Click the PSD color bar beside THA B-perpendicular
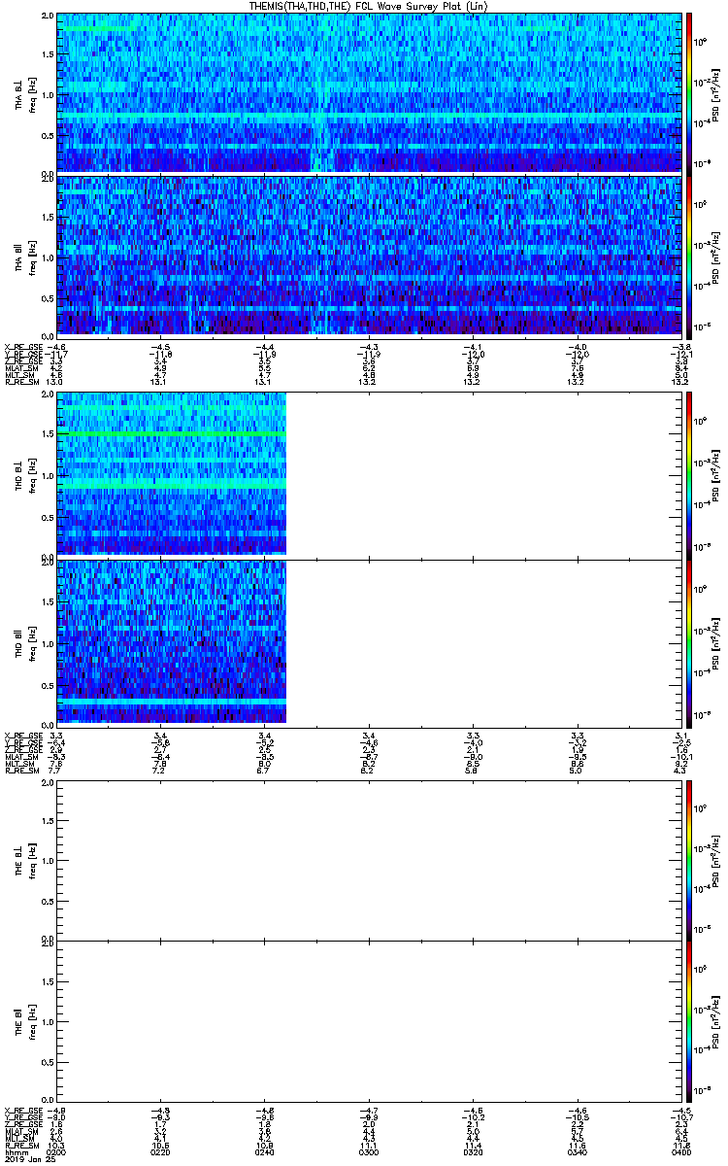 tap(689, 94)
